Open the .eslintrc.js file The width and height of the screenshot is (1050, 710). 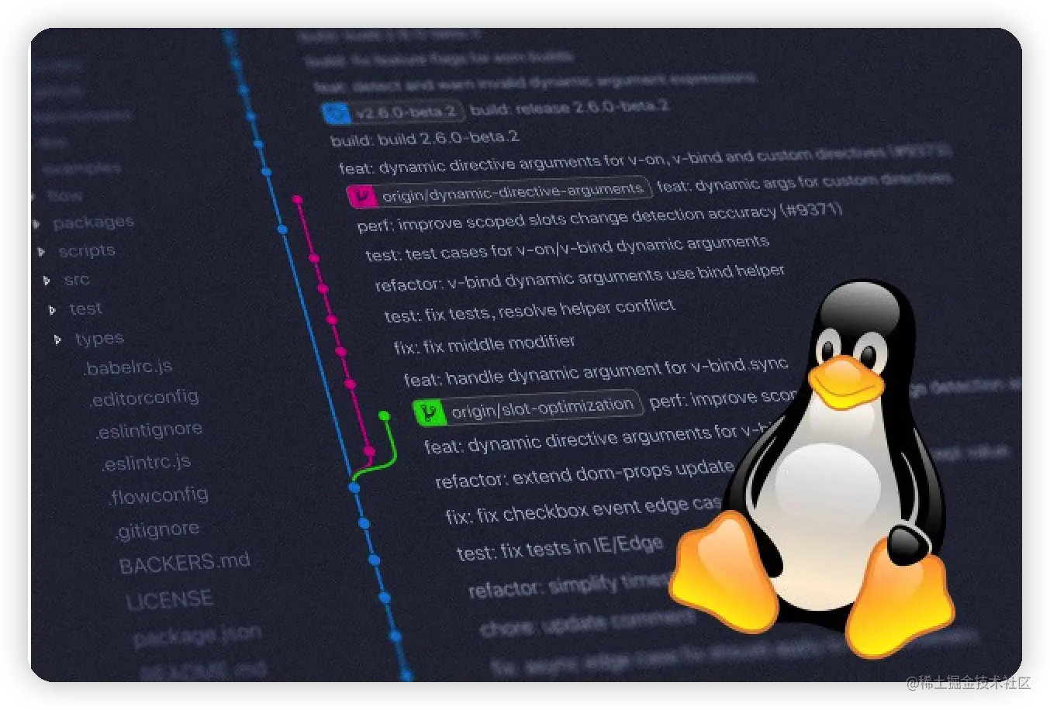point(147,463)
